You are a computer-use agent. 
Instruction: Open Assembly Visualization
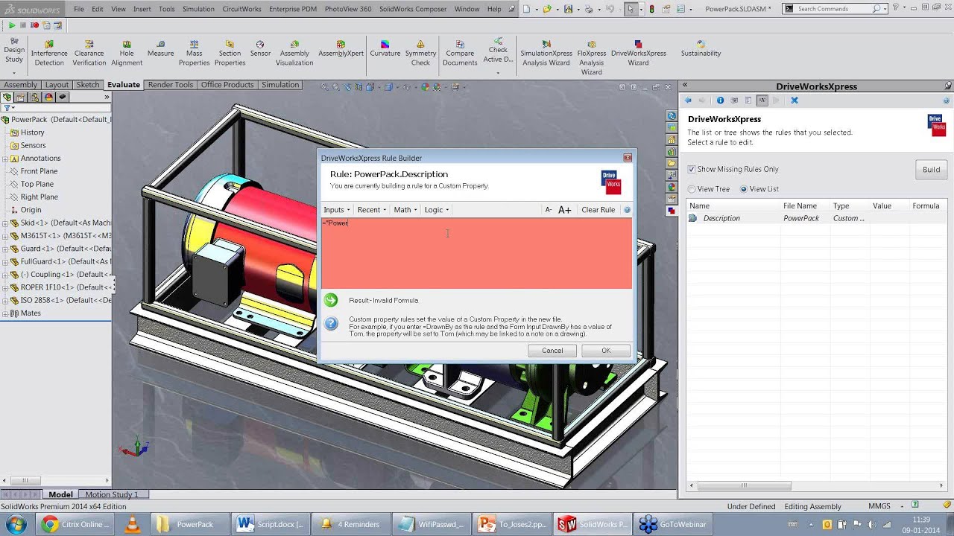pos(294,53)
